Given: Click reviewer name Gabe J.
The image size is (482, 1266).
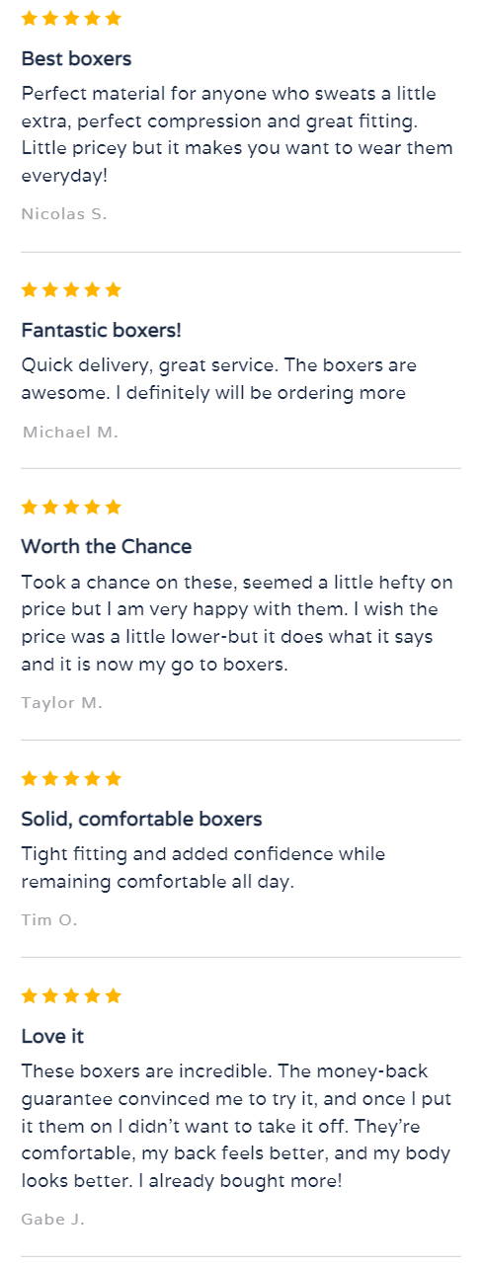Looking at the screenshot, I should [52, 1220].
